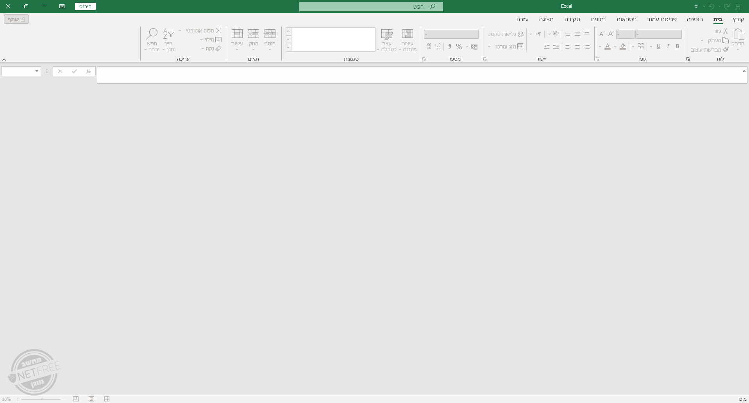Click in the search (חפש) box

[371, 7]
